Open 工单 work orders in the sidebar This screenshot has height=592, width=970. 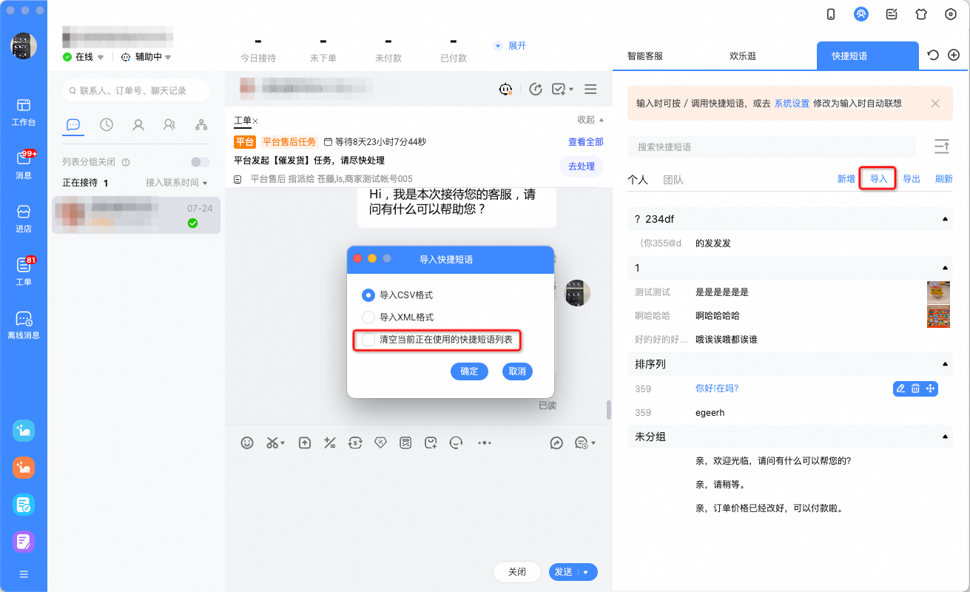(24, 272)
